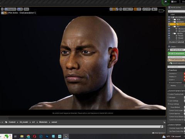The height and width of the screenshot is (139, 185).
Task: Open the Location type dropdown
Action: click(x=173, y=73)
